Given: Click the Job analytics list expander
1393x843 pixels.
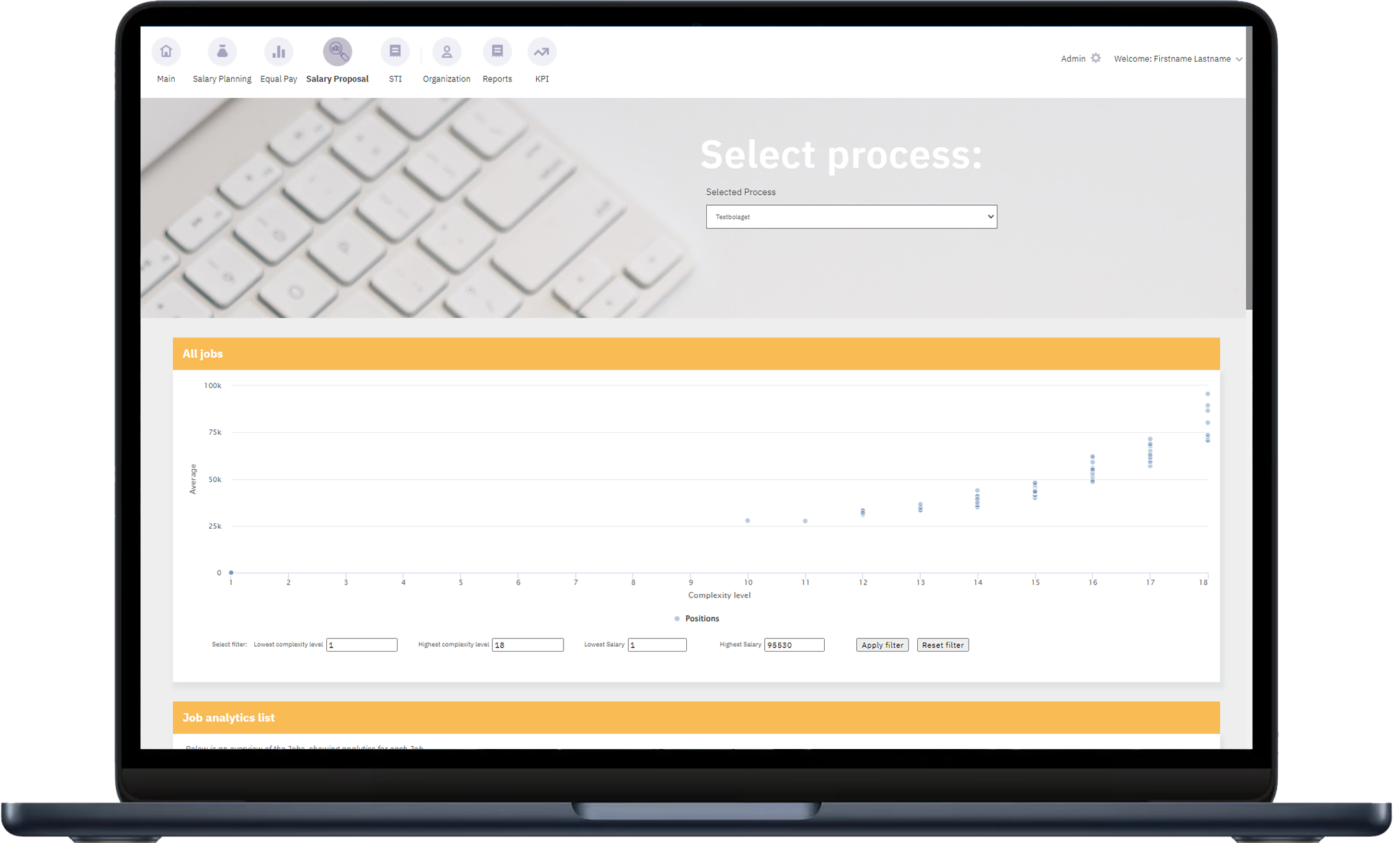Looking at the screenshot, I should click(697, 717).
